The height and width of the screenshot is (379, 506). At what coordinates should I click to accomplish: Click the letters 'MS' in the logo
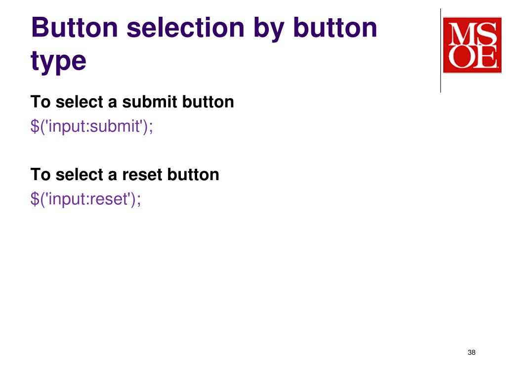tap(472, 34)
